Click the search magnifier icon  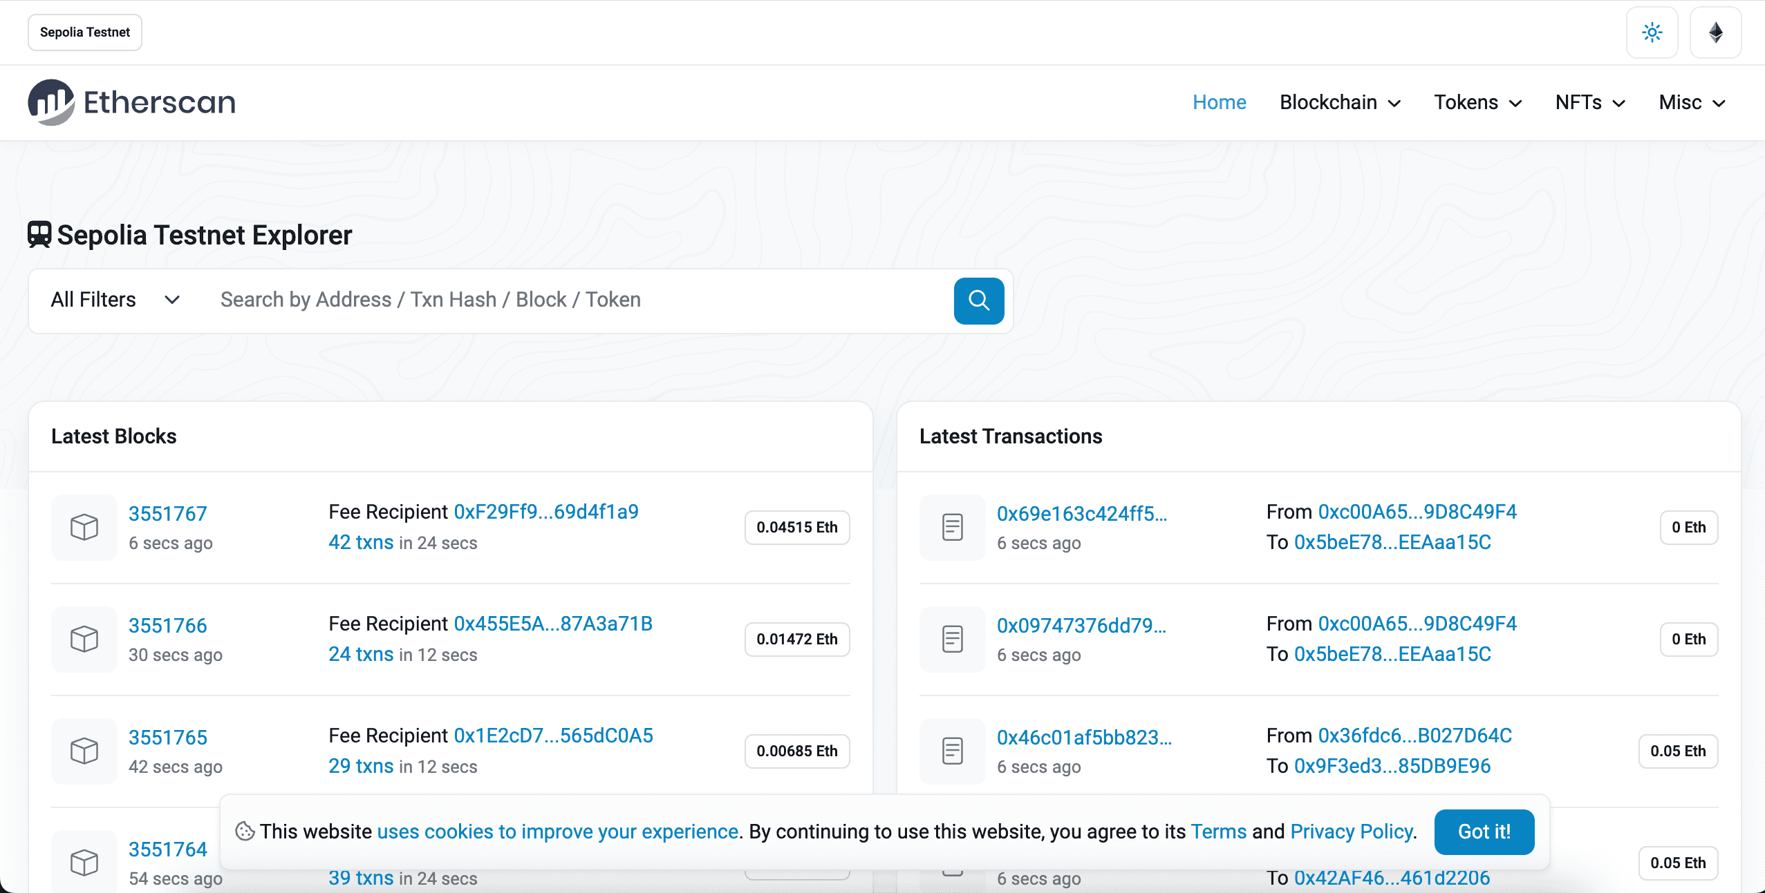tap(978, 300)
